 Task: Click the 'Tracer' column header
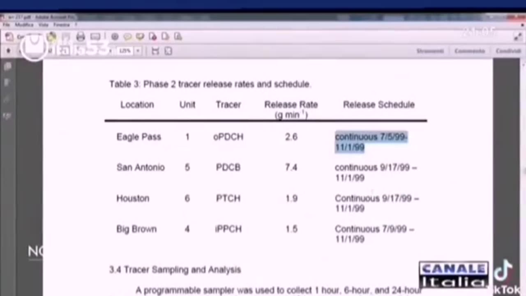(x=228, y=105)
